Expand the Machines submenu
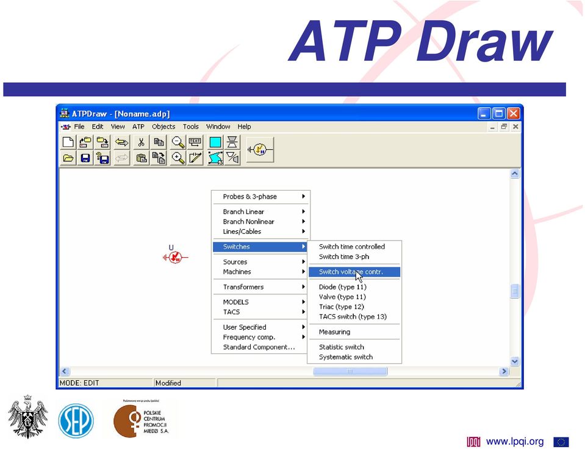The image size is (585, 449). pyautogui.click(x=261, y=272)
